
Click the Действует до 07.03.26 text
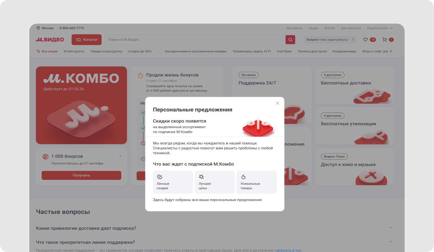click(64, 89)
